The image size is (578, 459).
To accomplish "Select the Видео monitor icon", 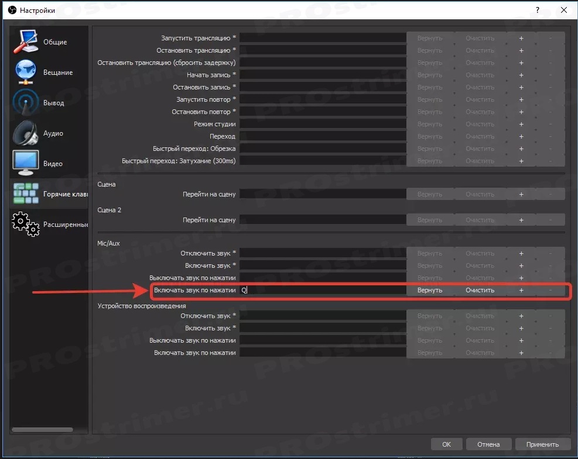I will tap(25, 163).
